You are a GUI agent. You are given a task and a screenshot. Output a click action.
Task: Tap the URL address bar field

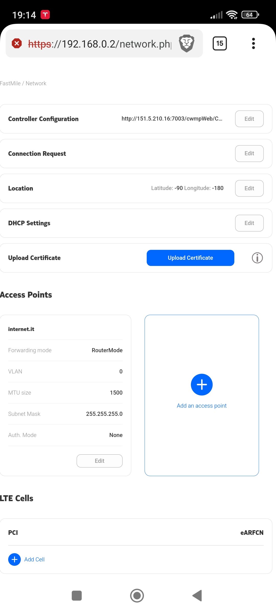click(x=100, y=44)
